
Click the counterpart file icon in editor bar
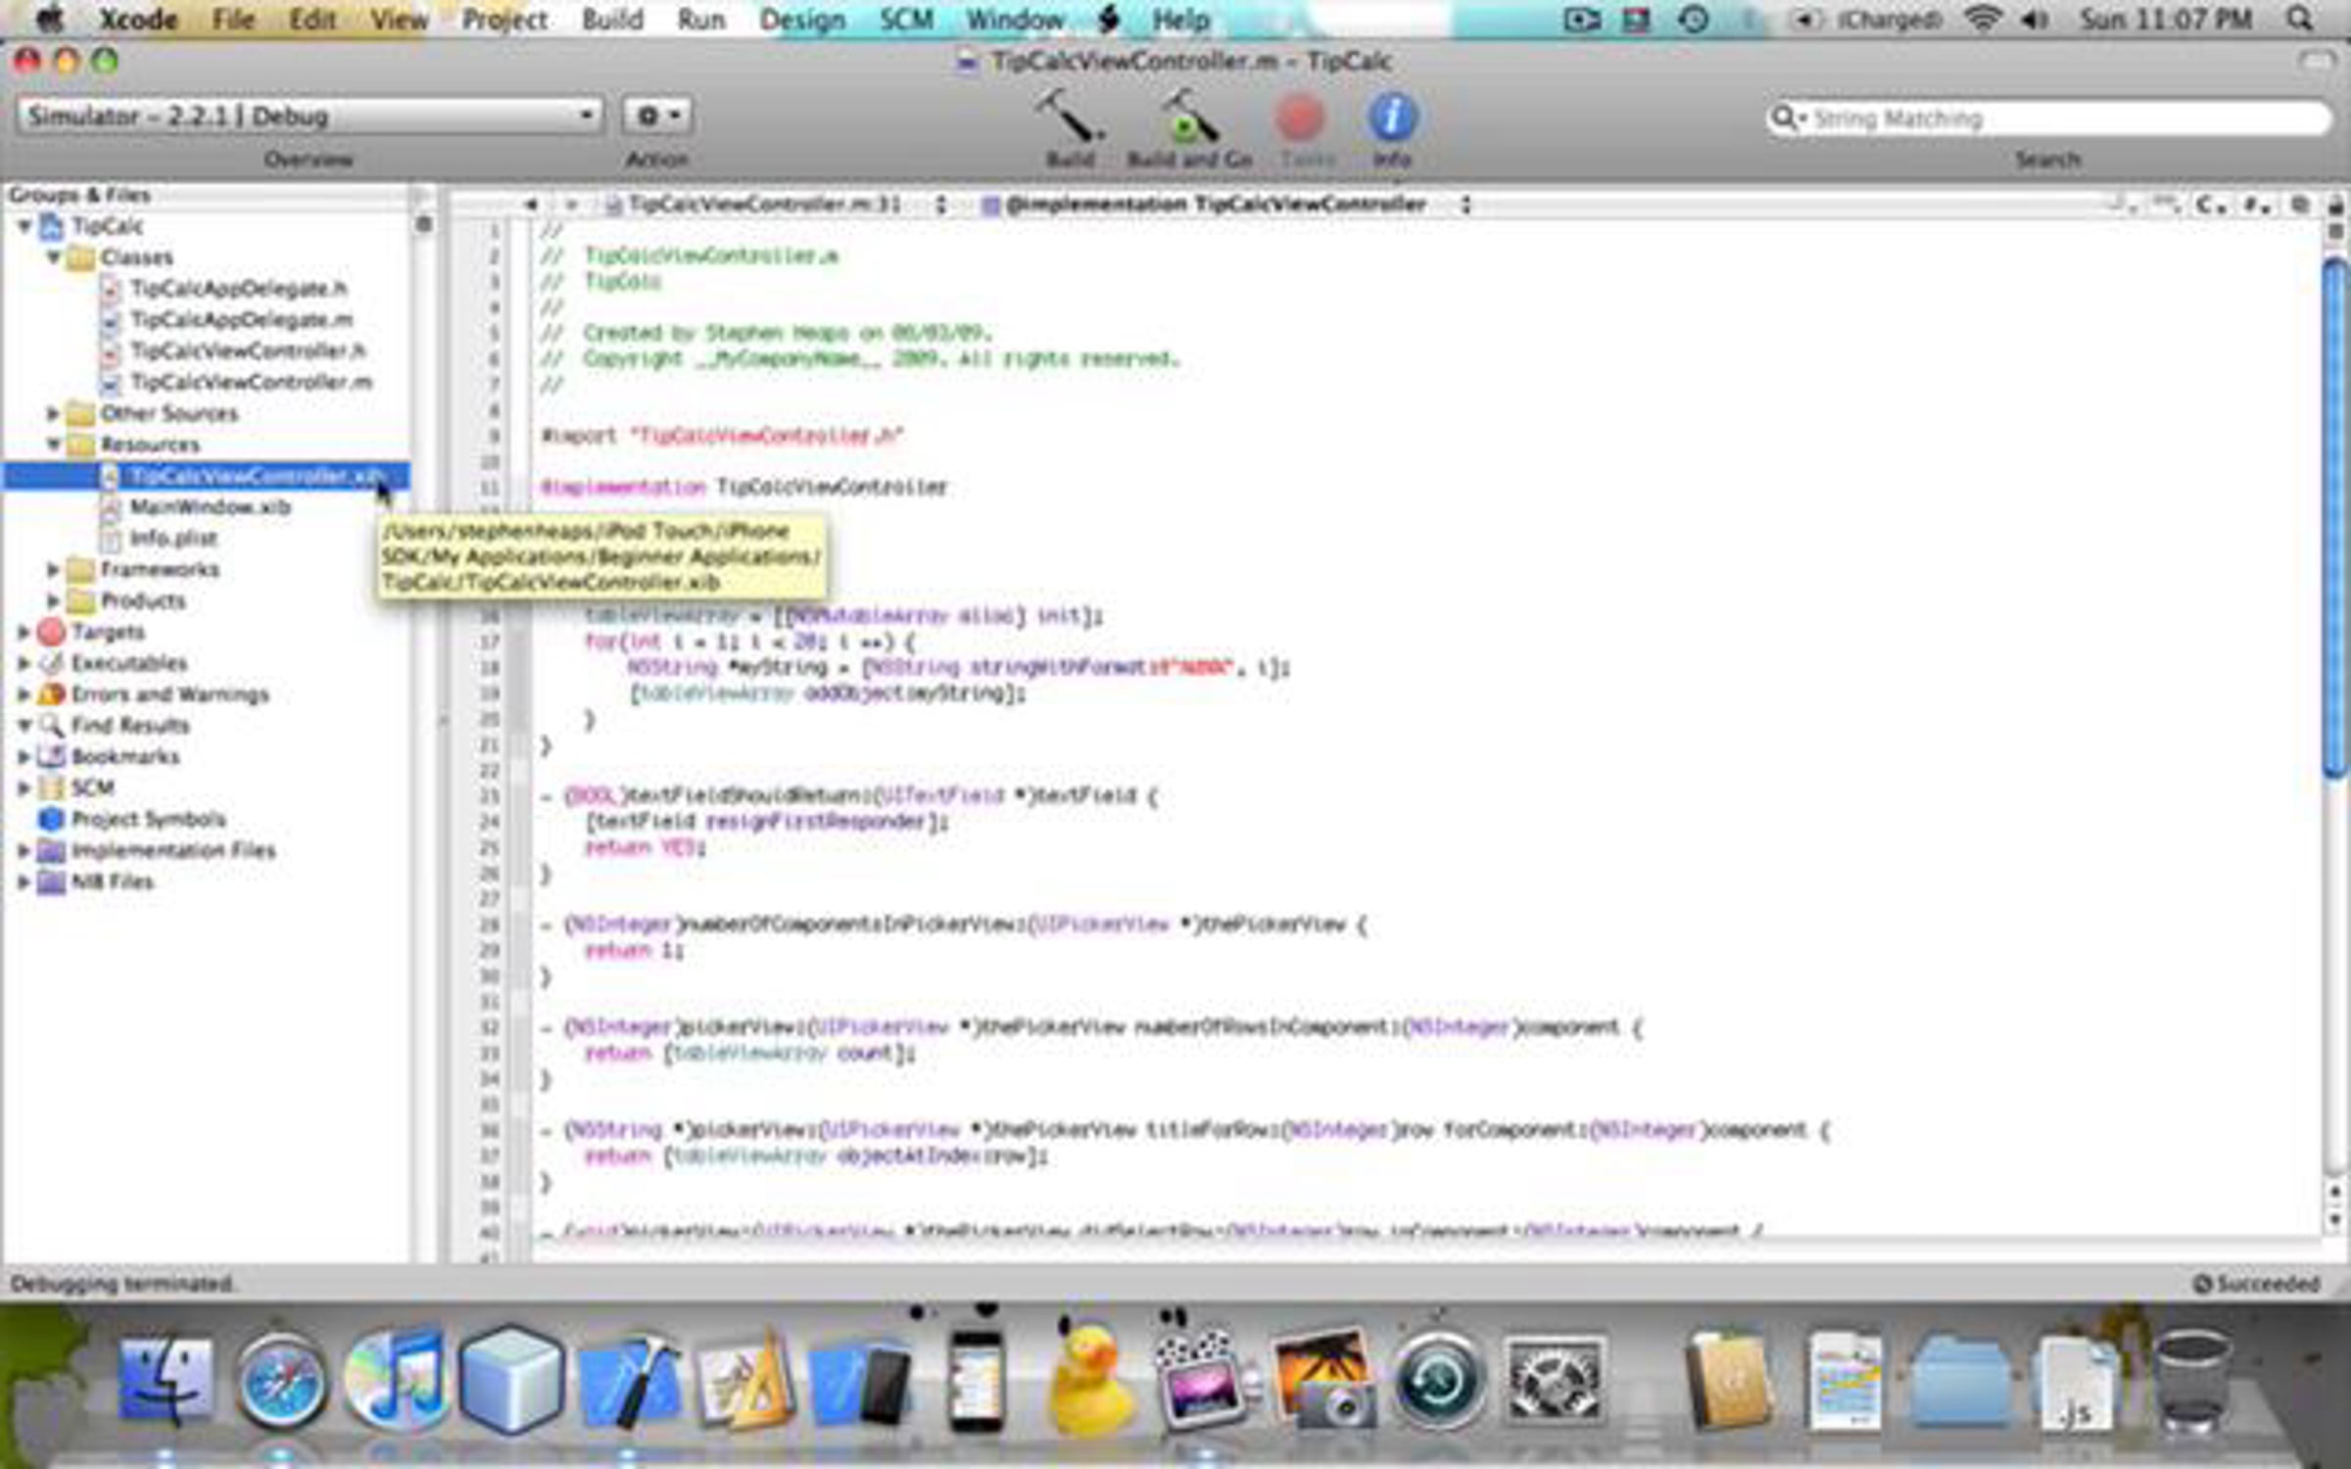(2299, 205)
